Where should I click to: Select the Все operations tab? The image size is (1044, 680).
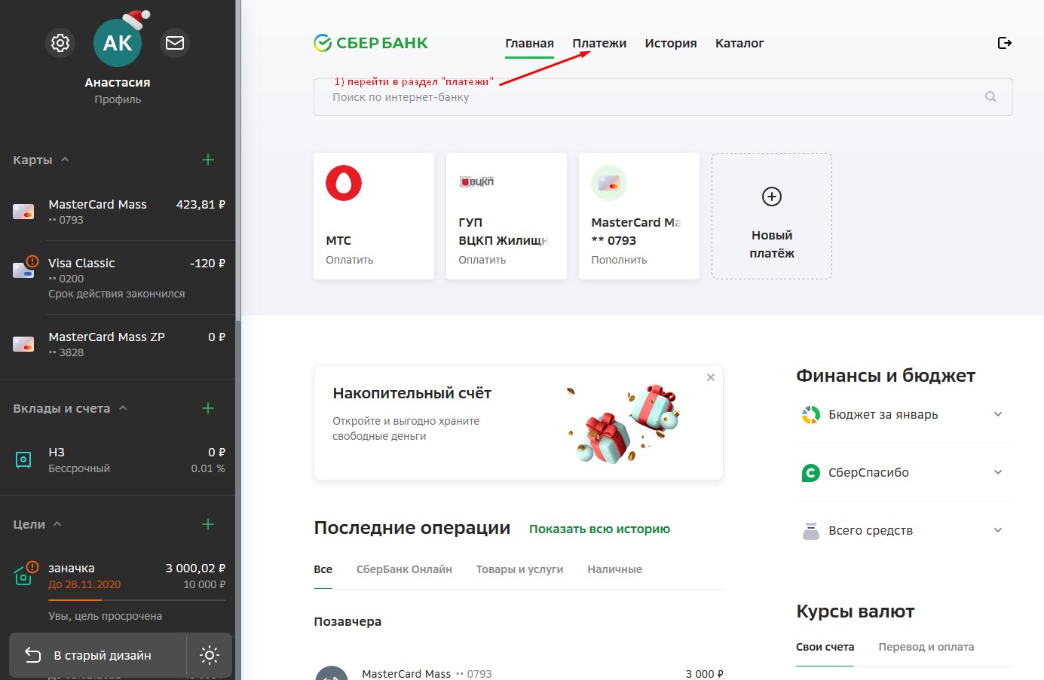tap(323, 569)
